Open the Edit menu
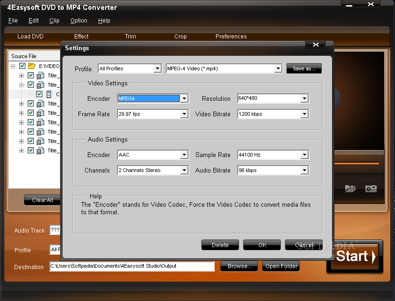 point(33,21)
